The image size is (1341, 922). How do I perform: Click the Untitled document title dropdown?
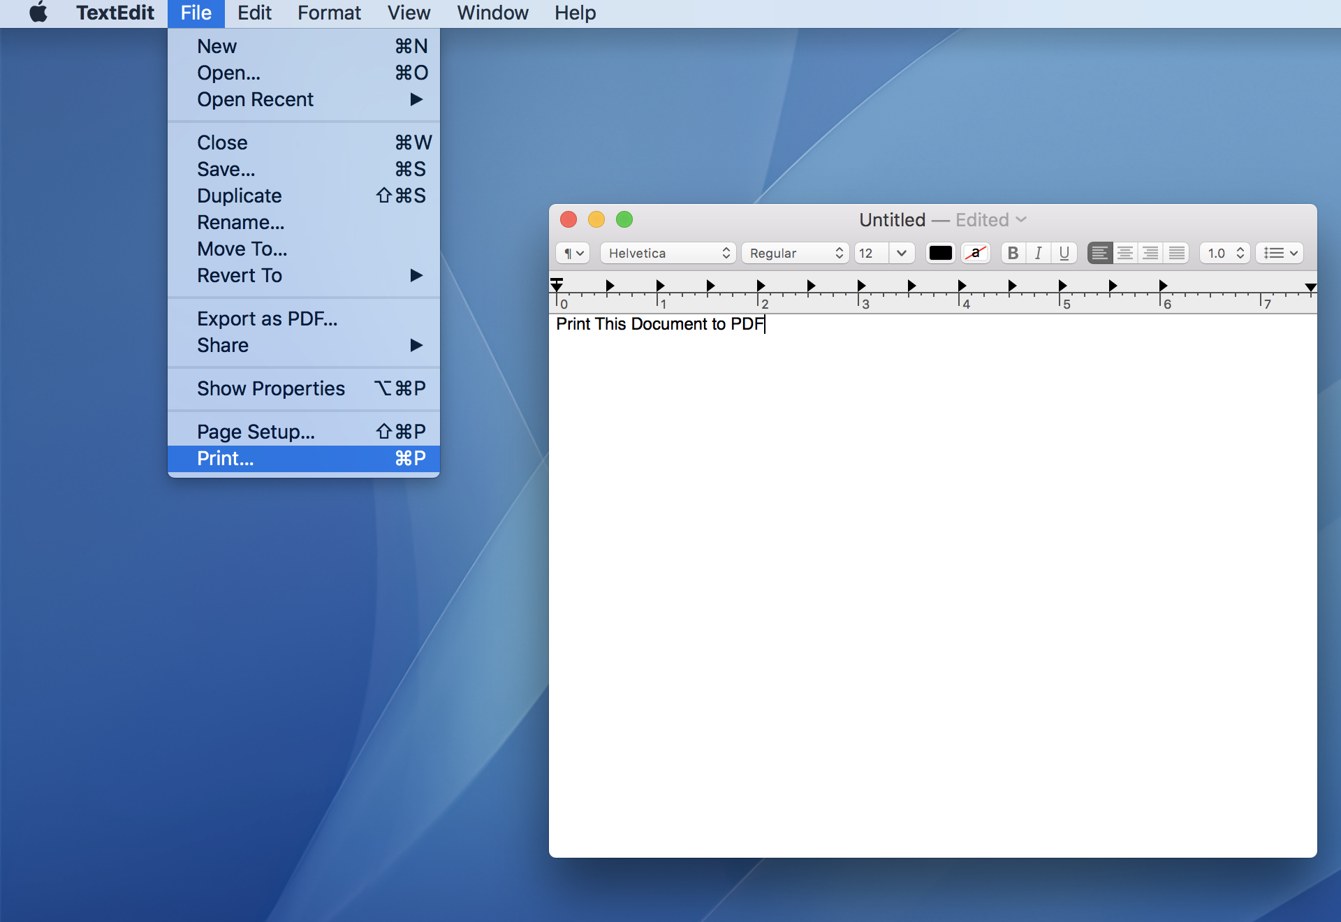pos(1021,220)
